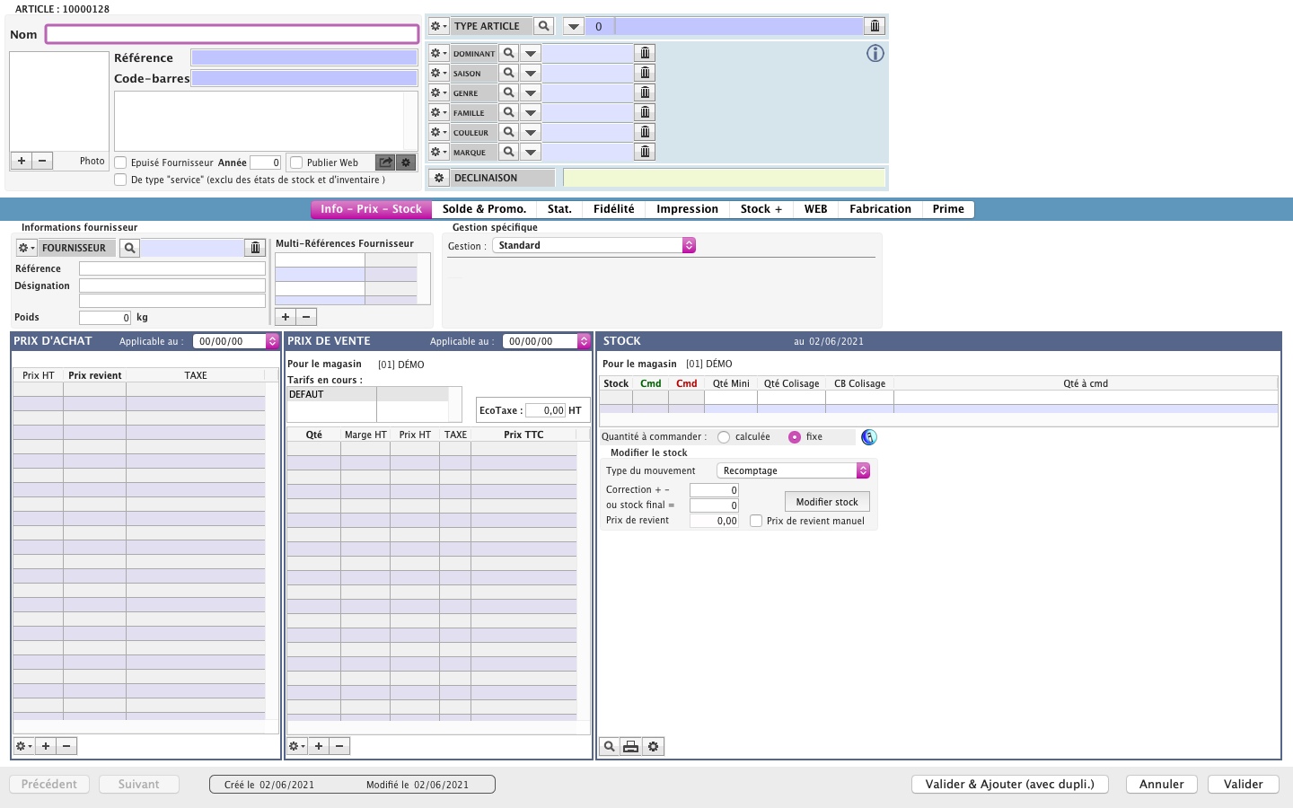Image resolution: width=1293 pixels, height=808 pixels.
Task: Click into the Nom text field
Action: coord(233,34)
